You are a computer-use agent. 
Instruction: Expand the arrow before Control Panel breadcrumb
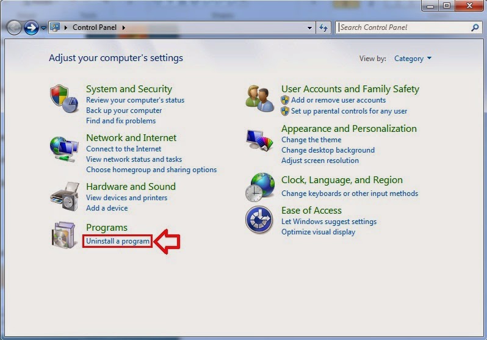pyautogui.click(x=66, y=27)
